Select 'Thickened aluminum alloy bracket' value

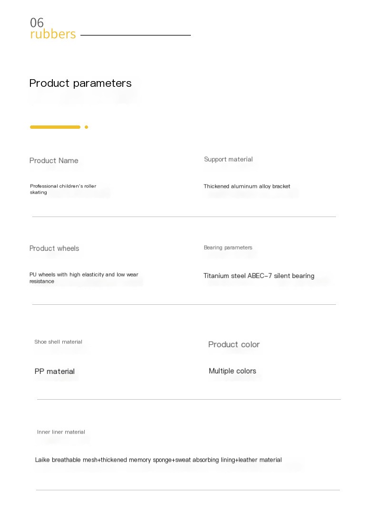pos(247,186)
